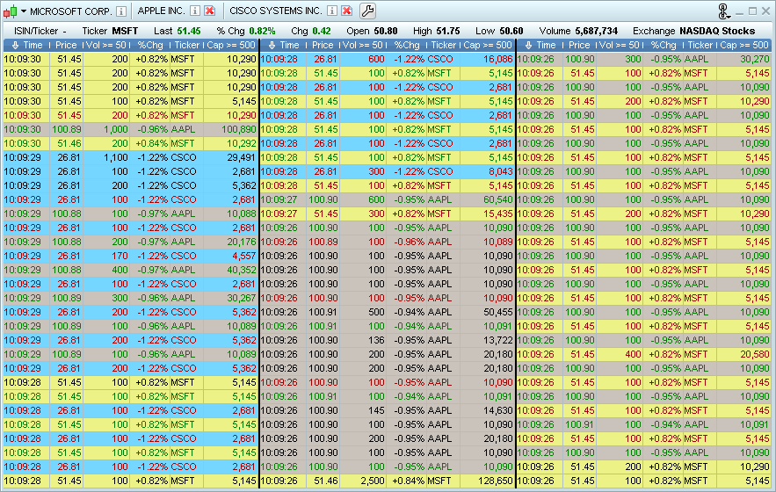Select the APPLE INC. instrument tab
Viewport: 776px width, 492px height.
pos(162,11)
